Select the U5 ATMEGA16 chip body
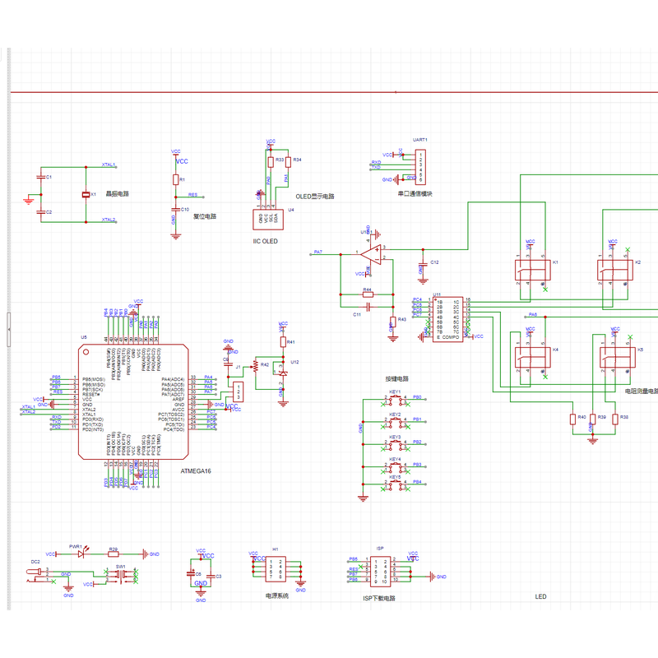658x658 pixels. (x=133, y=402)
